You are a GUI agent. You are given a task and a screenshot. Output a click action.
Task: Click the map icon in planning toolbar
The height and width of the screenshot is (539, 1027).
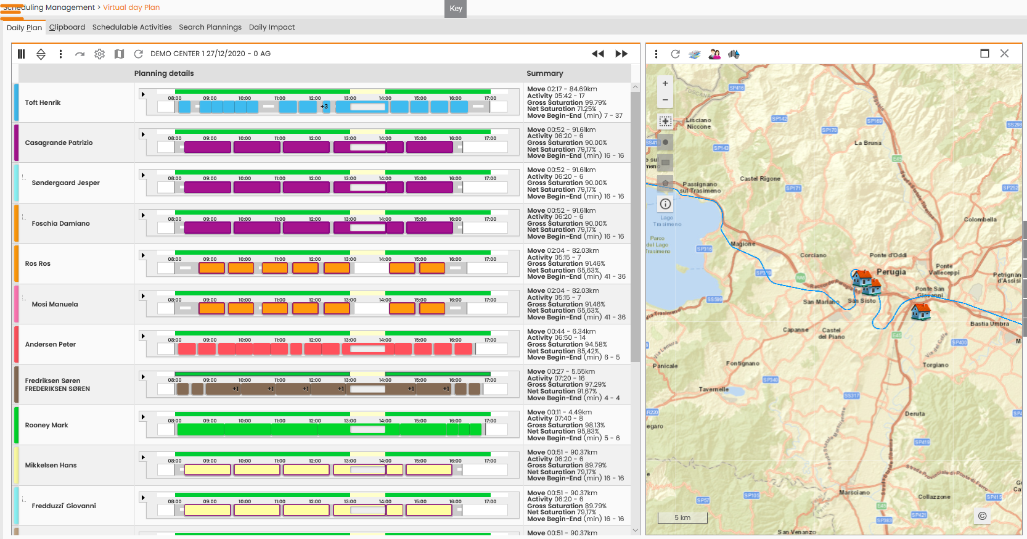[x=119, y=54]
